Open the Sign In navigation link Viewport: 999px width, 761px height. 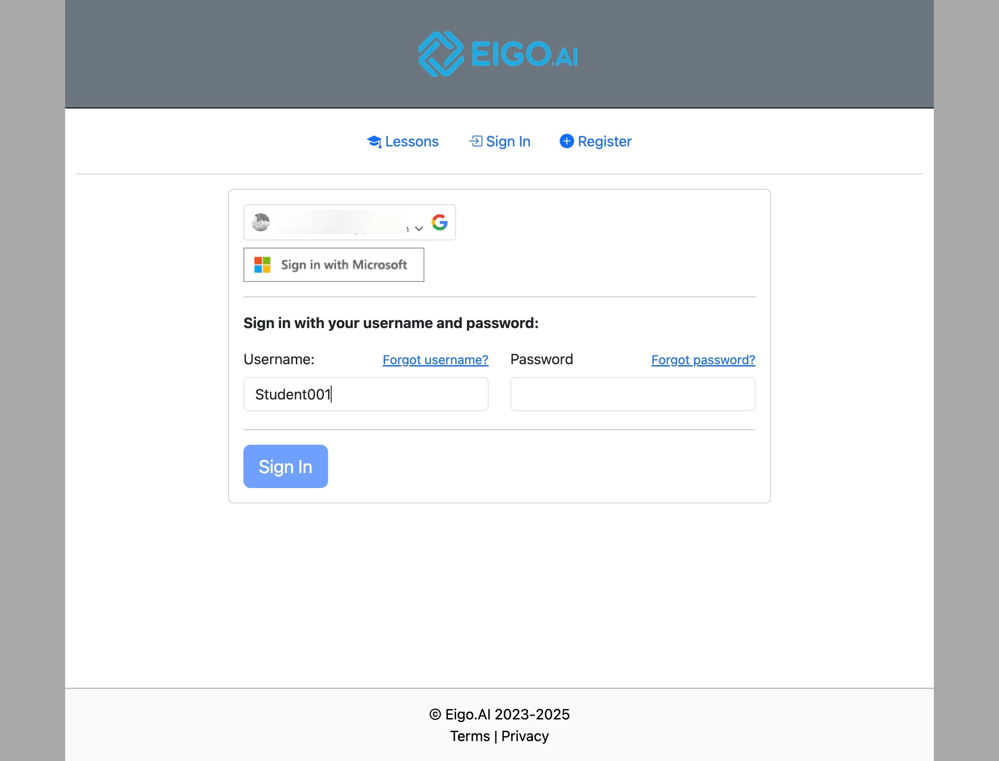pos(499,141)
